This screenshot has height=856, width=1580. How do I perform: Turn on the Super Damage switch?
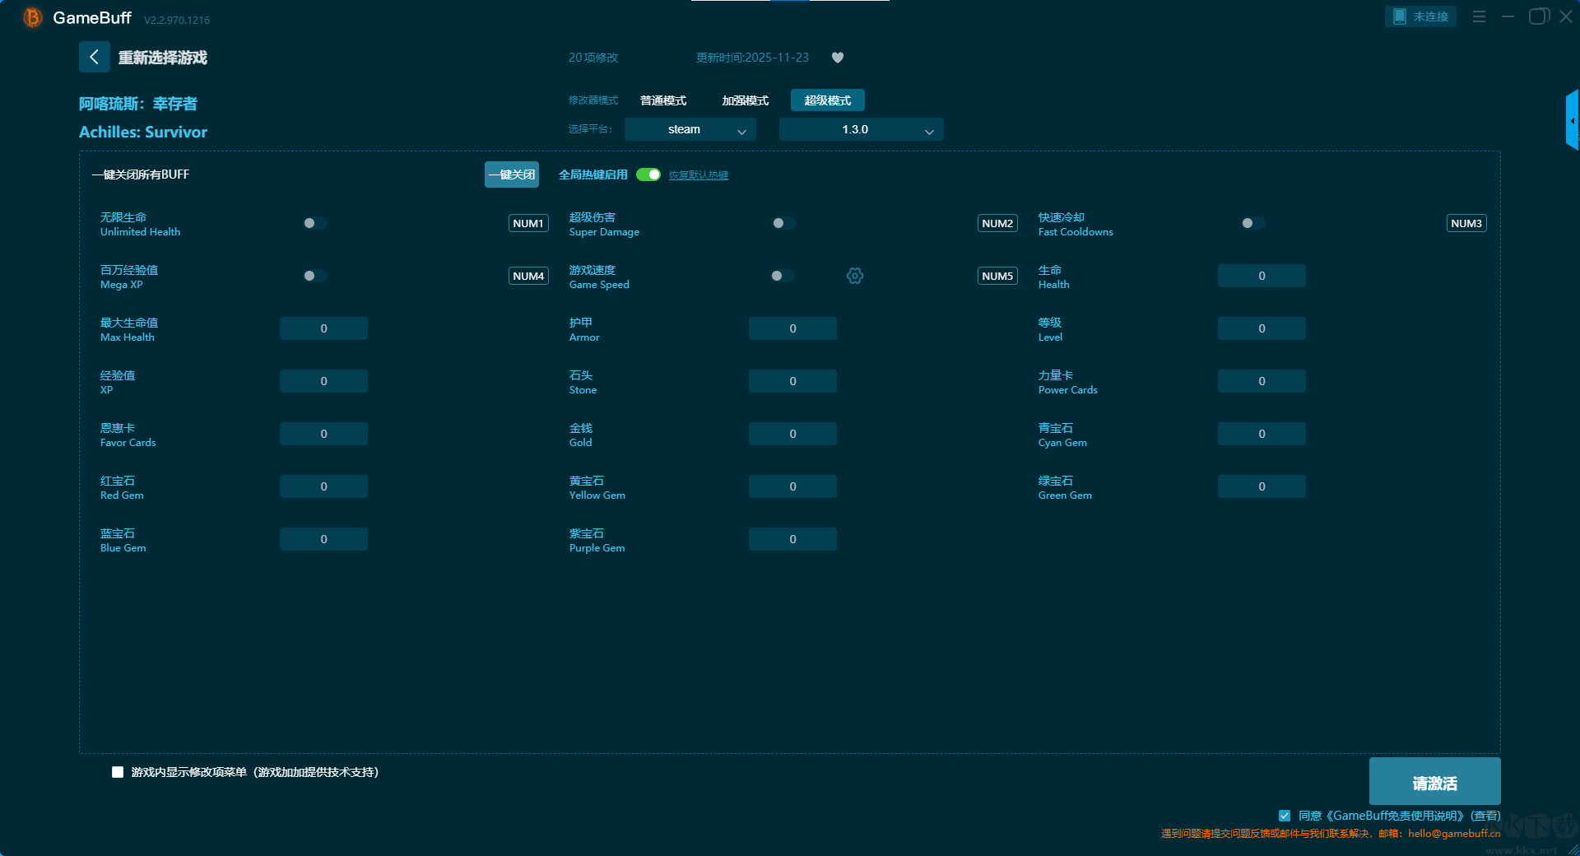[783, 223]
